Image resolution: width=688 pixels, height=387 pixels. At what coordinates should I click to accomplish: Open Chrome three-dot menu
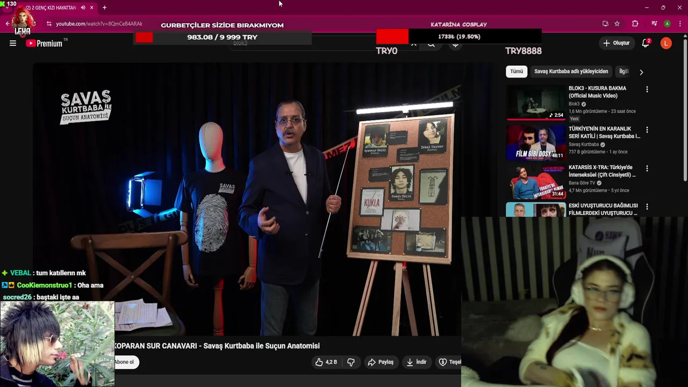coord(680,24)
